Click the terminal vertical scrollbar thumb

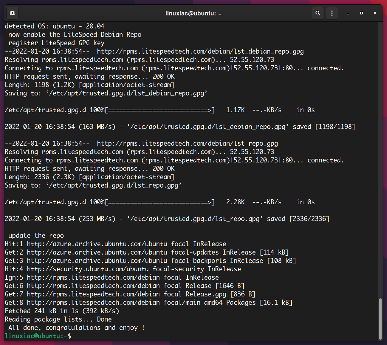(380, 319)
